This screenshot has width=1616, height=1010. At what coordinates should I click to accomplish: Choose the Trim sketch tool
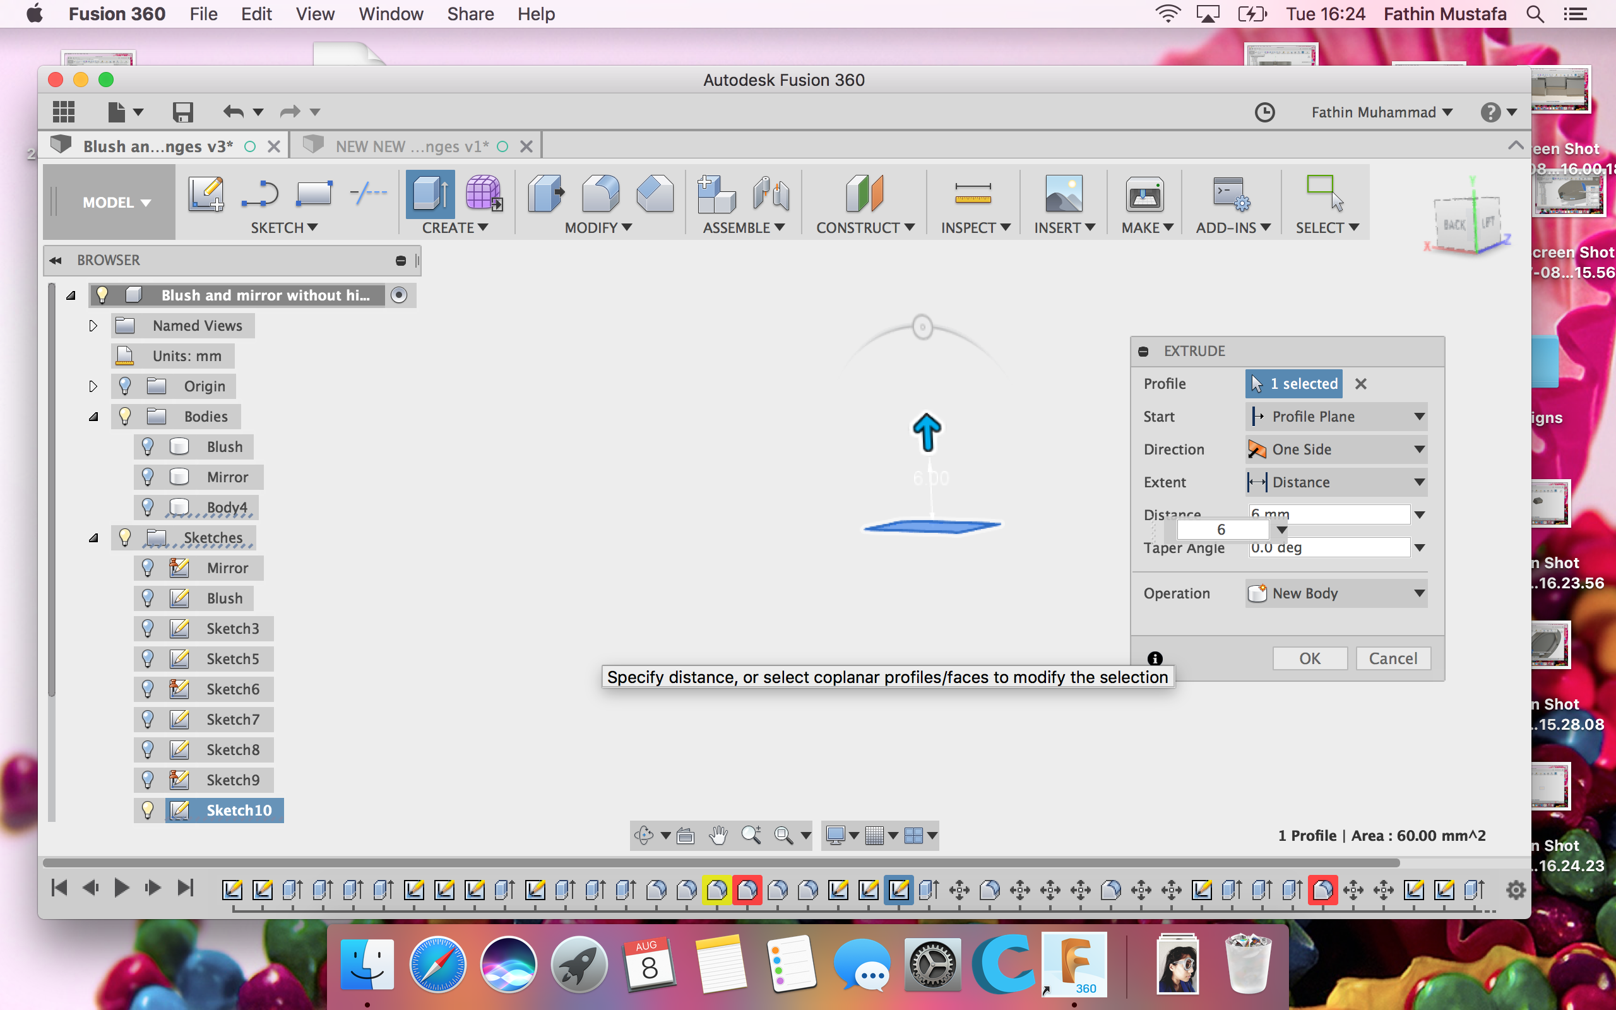point(368,194)
